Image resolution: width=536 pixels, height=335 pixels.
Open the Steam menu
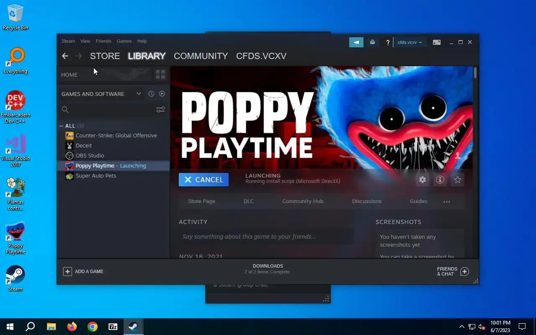click(x=68, y=41)
